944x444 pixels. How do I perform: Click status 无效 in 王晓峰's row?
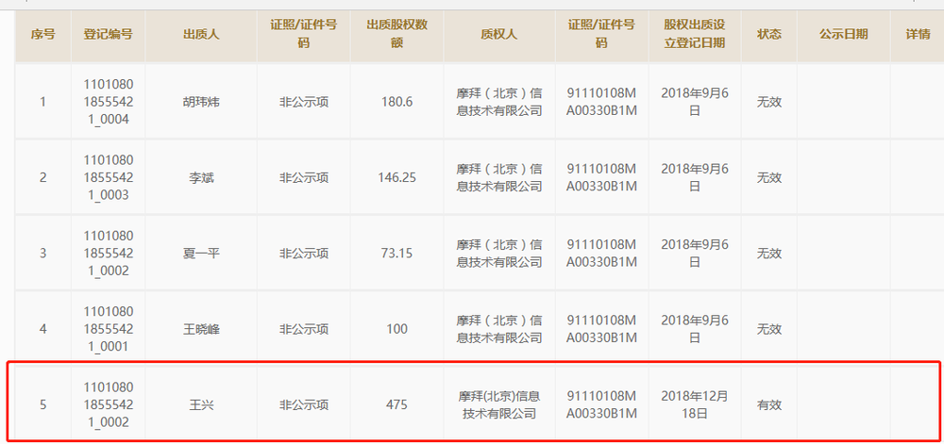[x=768, y=329]
